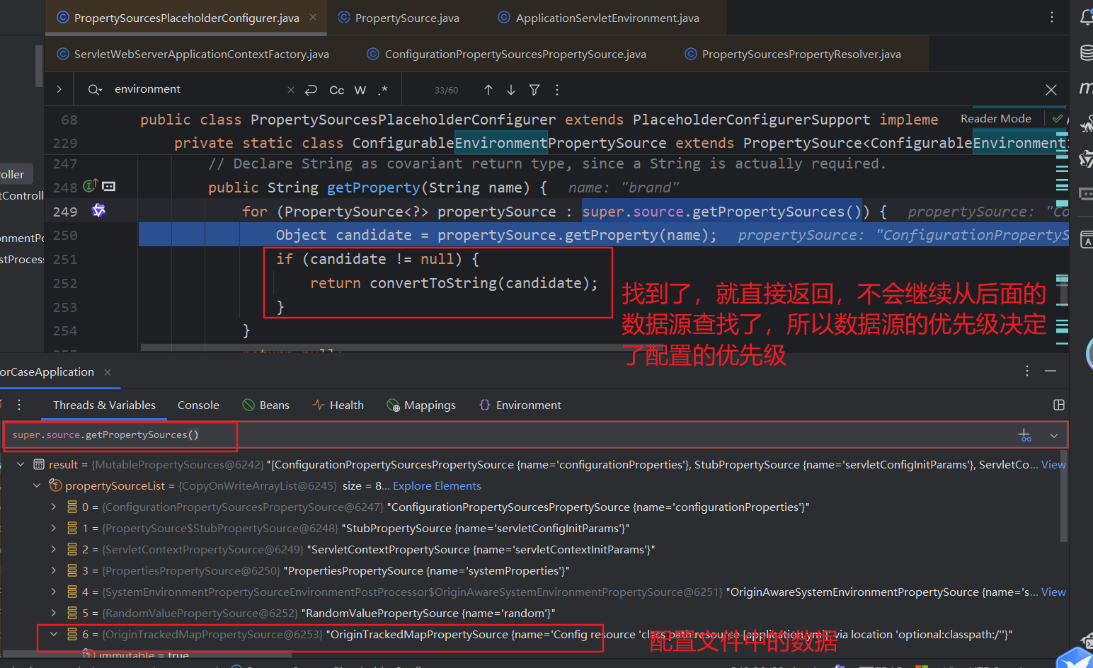Click the Explore Elements link
The height and width of the screenshot is (668, 1093).
[437, 485]
